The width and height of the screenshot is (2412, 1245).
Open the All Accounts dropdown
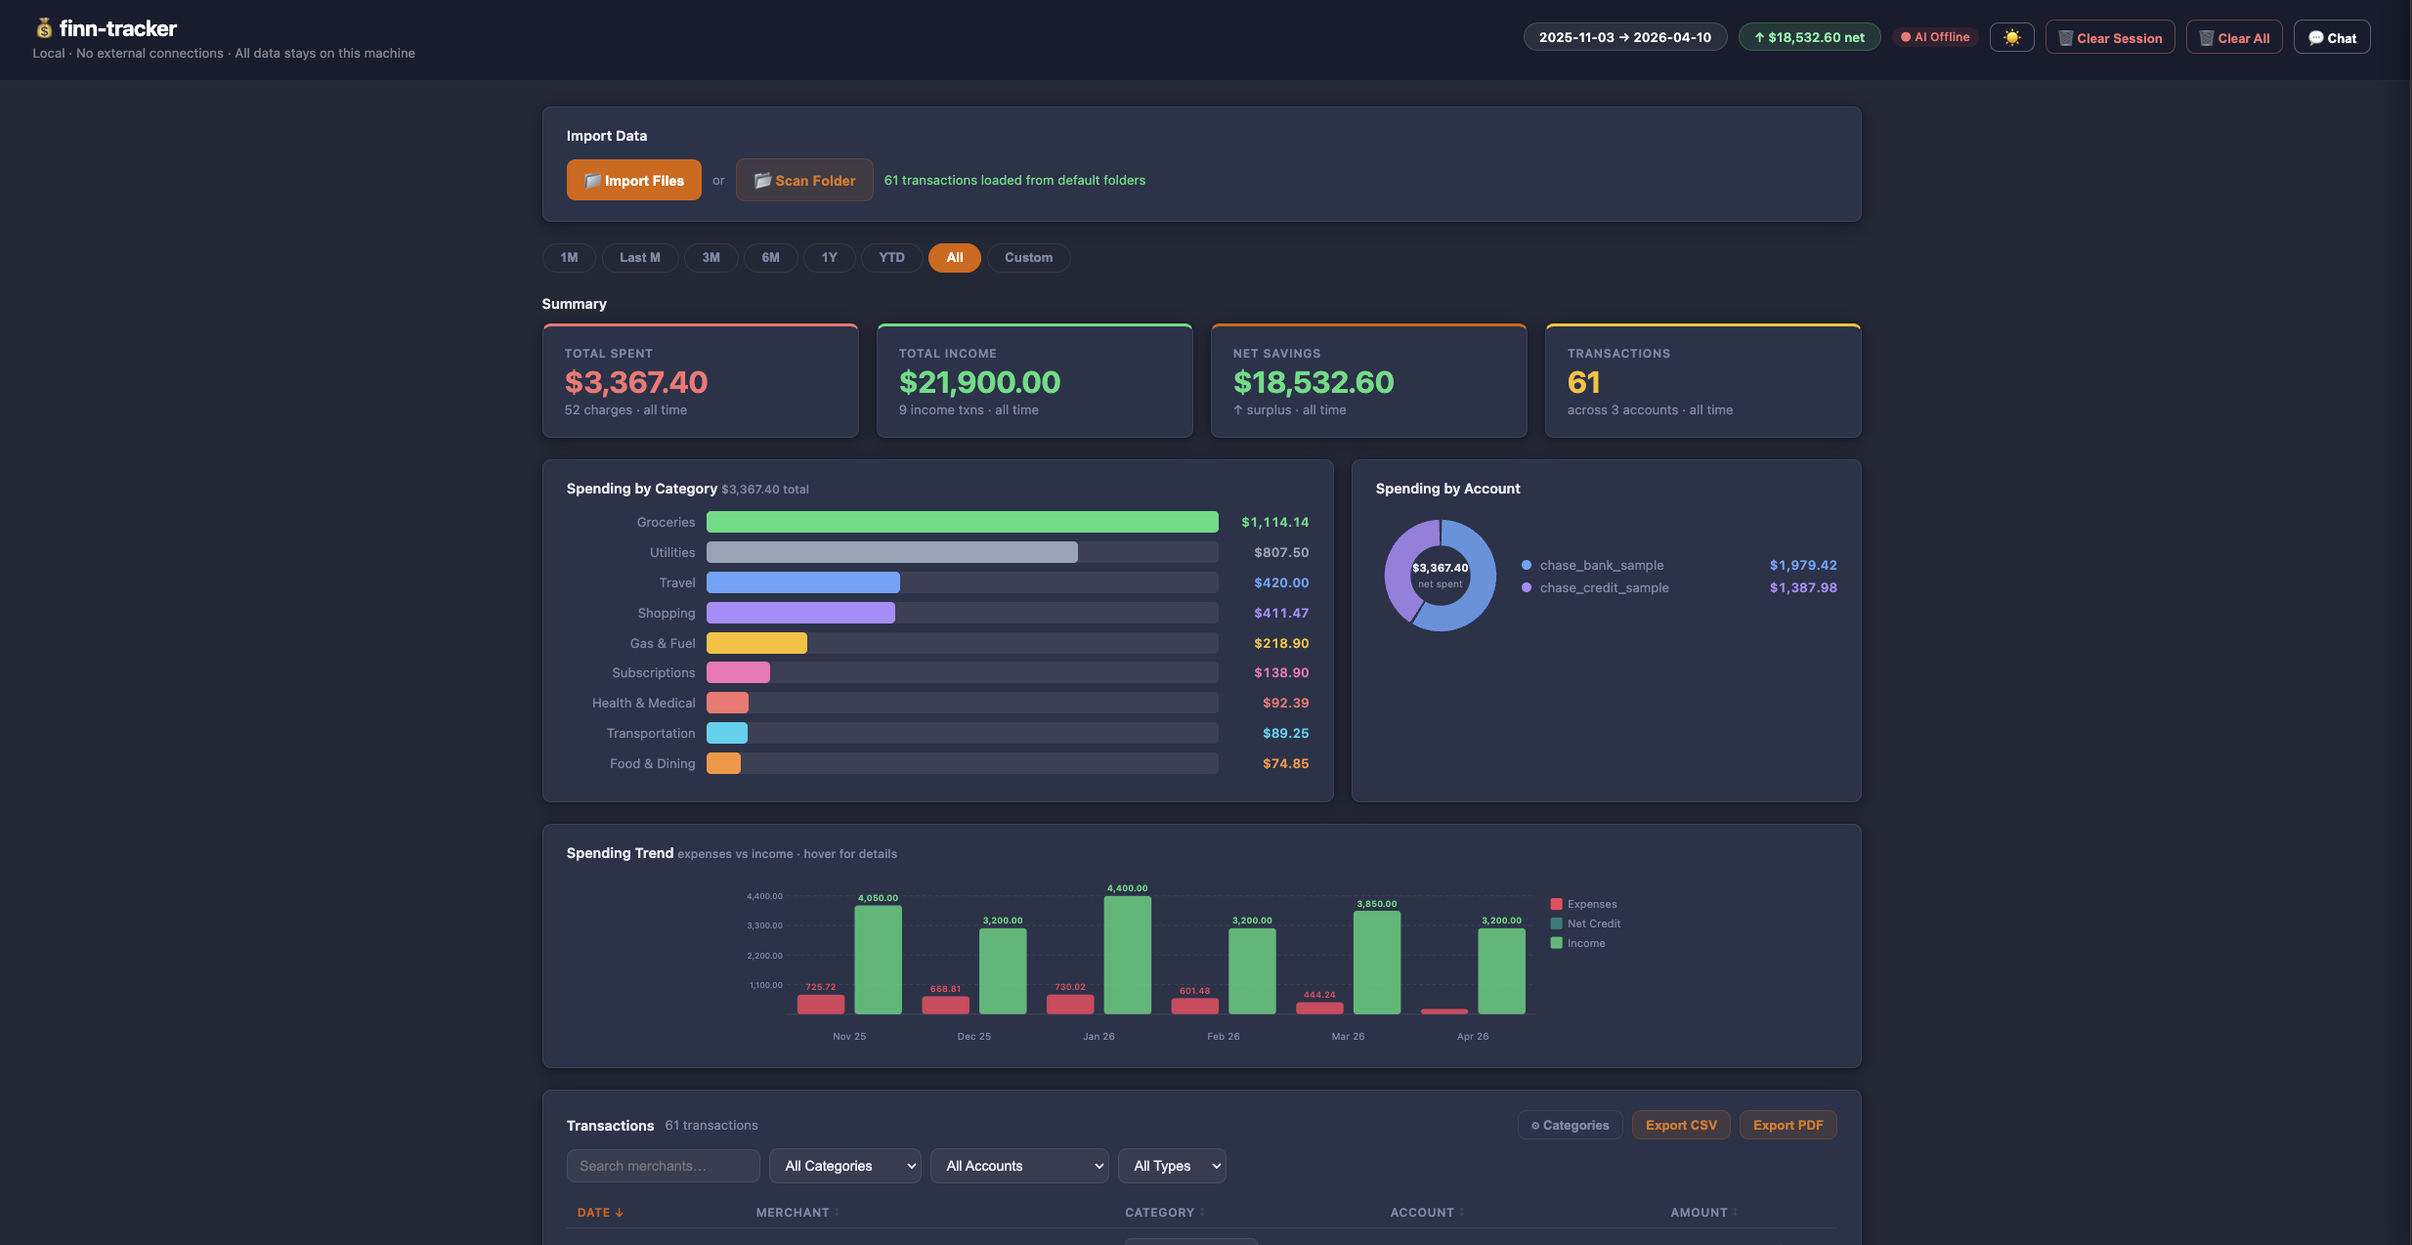pos(1019,1166)
